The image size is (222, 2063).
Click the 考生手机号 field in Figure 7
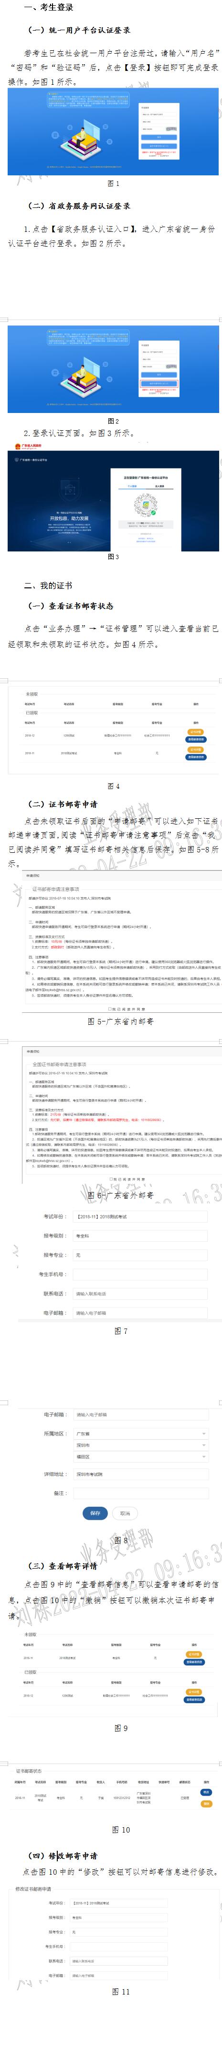tap(140, 1273)
